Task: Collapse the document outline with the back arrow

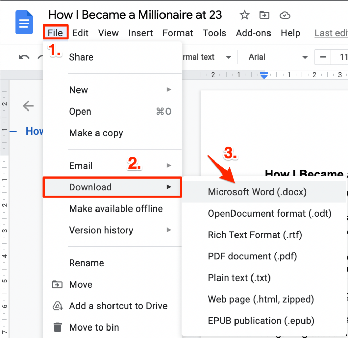Action: click(28, 106)
